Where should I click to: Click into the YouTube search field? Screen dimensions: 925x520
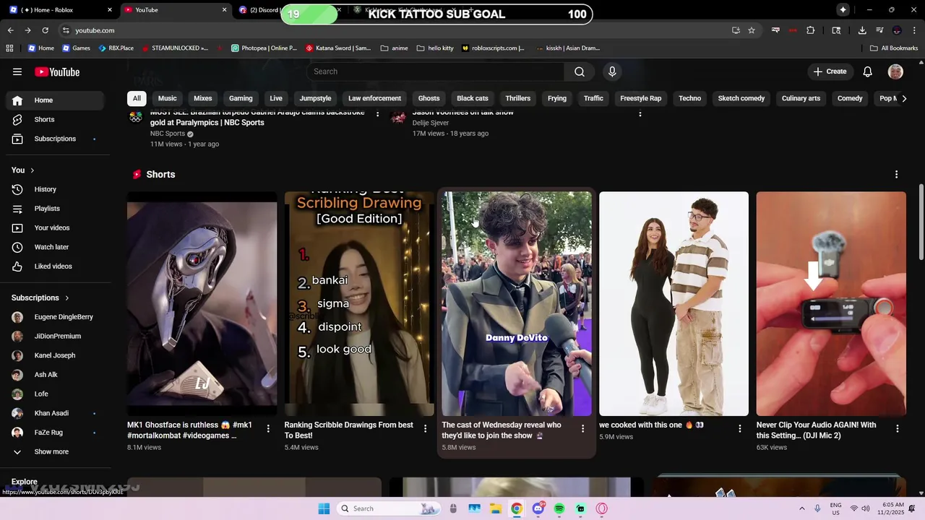436,71
